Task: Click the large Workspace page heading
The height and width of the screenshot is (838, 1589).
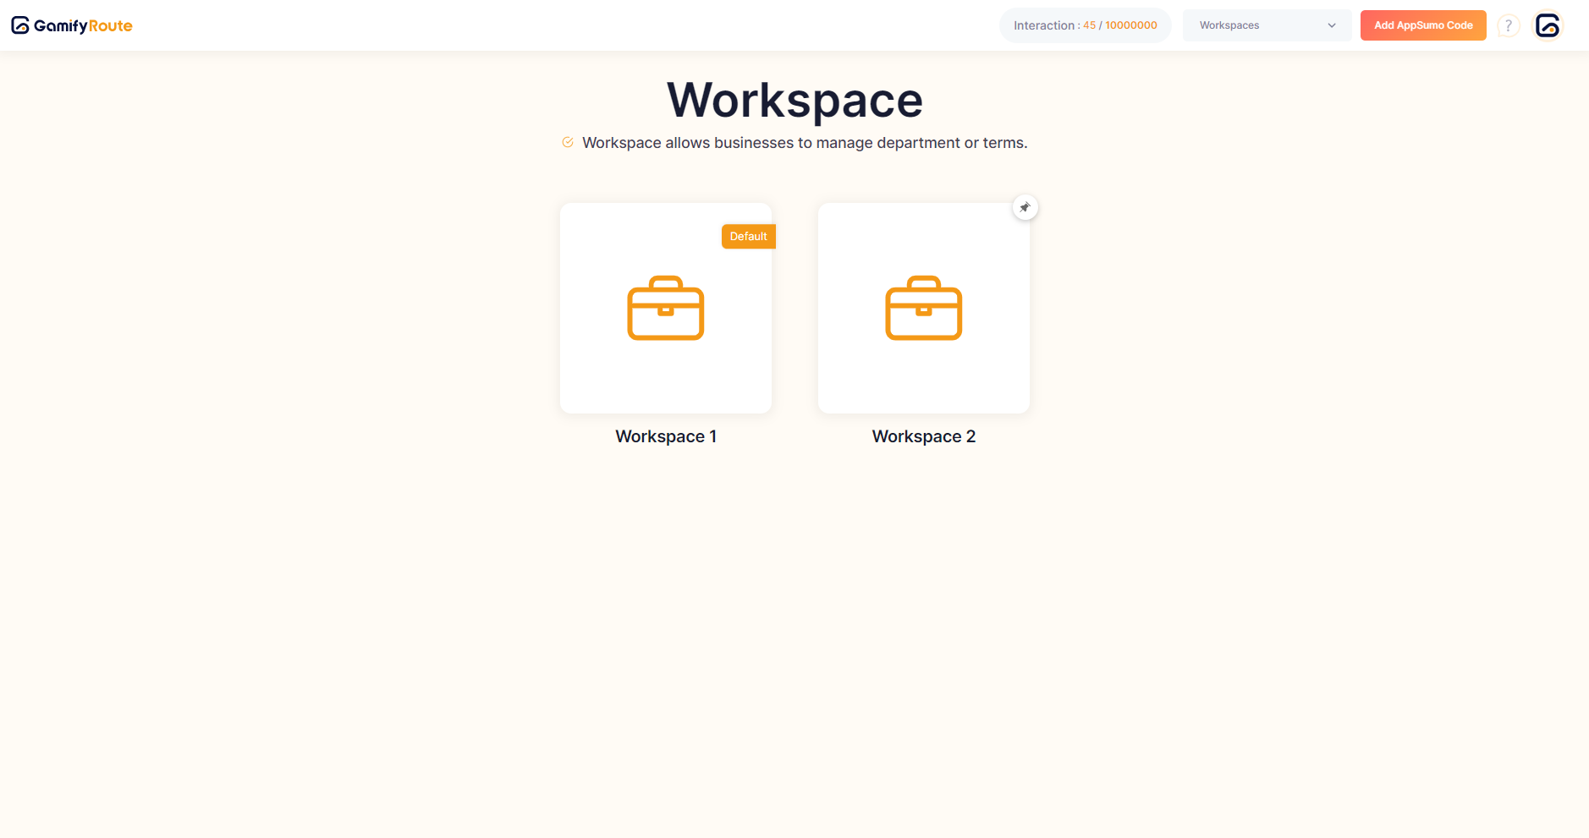Action: (794, 100)
